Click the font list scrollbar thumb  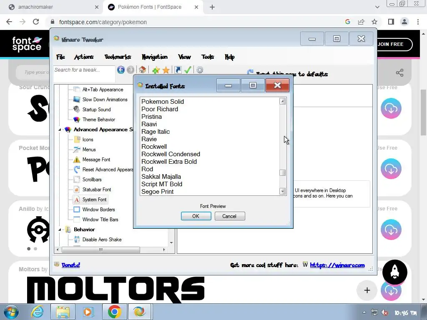coord(282,173)
